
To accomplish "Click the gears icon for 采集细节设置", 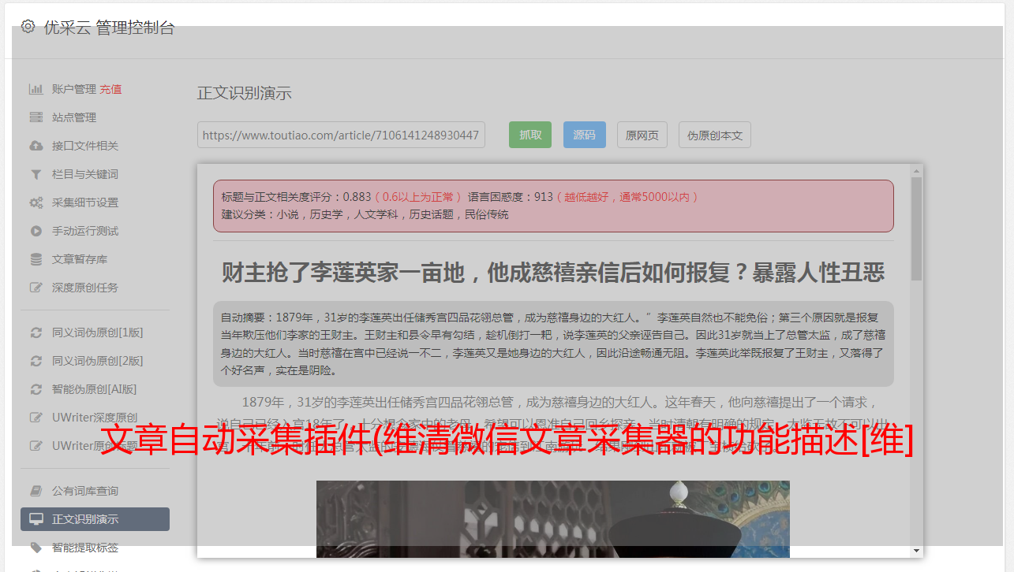I will (36, 202).
